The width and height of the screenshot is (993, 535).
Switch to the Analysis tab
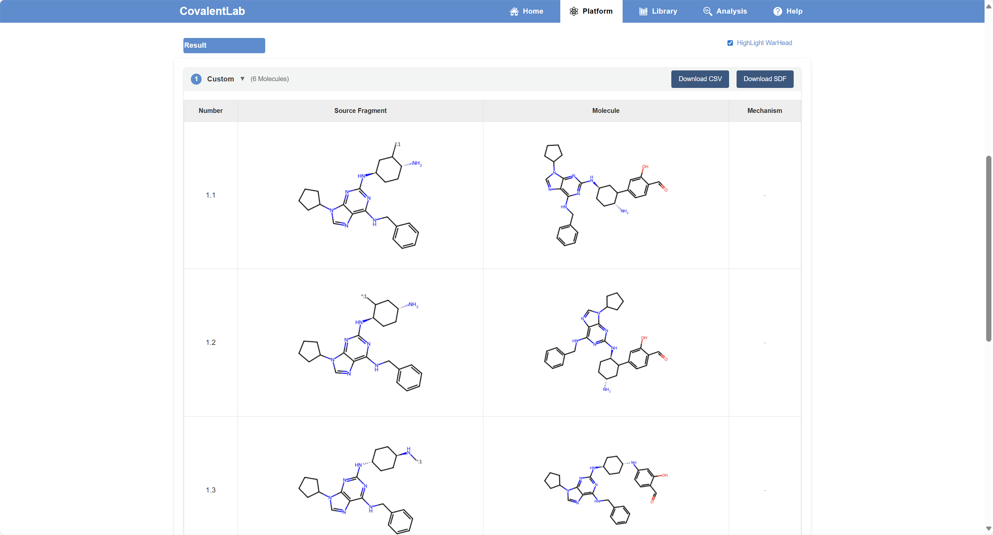(731, 11)
